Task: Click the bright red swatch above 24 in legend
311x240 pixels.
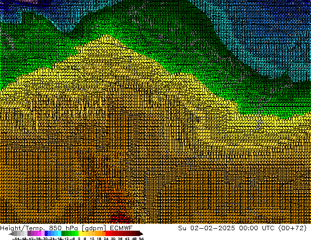Action: point(107,234)
